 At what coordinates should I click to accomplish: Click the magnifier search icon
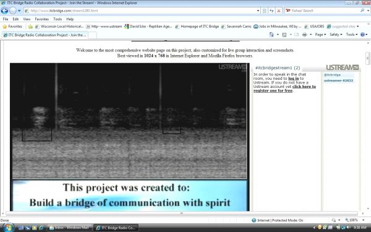click(362, 11)
